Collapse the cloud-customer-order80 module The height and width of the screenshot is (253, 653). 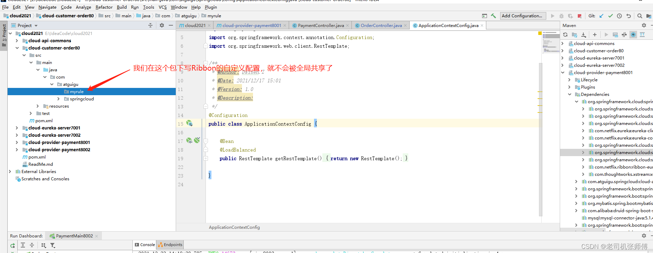pyautogui.click(x=17, y=48)
